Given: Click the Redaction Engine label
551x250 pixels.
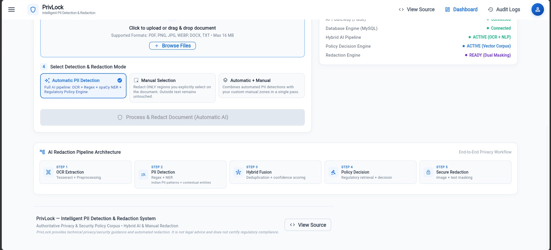Looking at the screenshot, I should [x=343, y=55].
